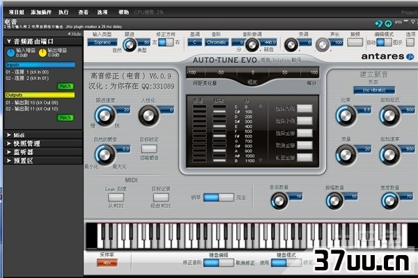Flip the 编辑模式 自动/图示 switch

[x=384, y=42]
